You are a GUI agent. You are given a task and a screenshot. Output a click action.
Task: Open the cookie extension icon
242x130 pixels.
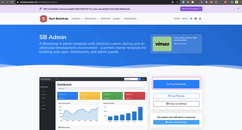(188, 2)
